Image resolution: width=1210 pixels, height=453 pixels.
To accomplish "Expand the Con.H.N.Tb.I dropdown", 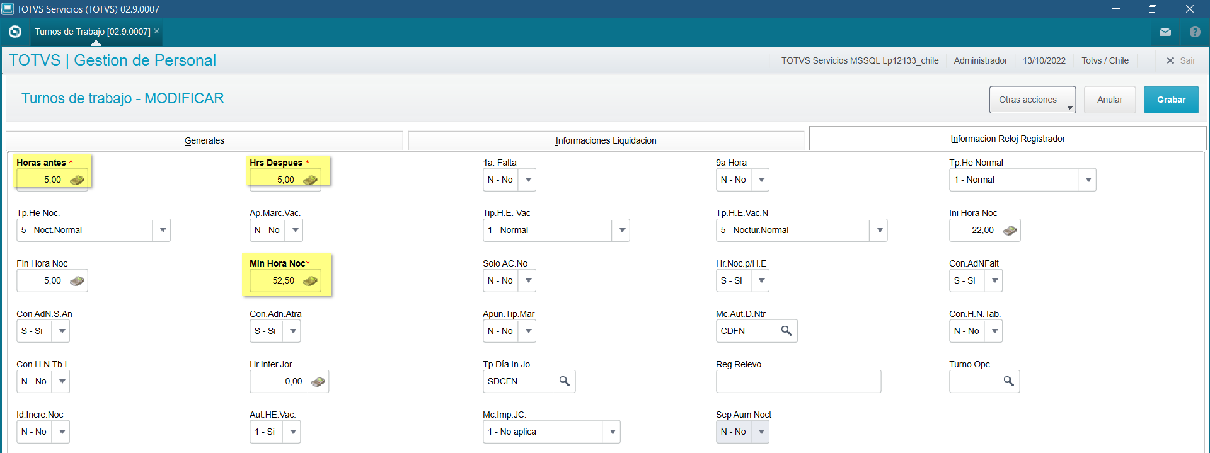I will pos(62,382).
